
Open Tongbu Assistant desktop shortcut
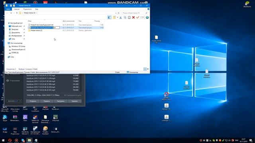point(45,130)
